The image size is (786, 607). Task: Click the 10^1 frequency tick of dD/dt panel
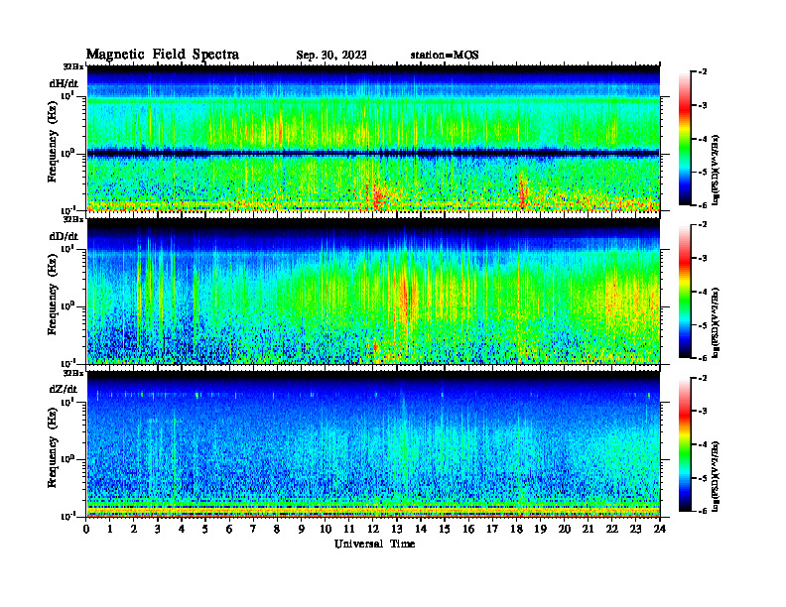(x=68, y=248)
